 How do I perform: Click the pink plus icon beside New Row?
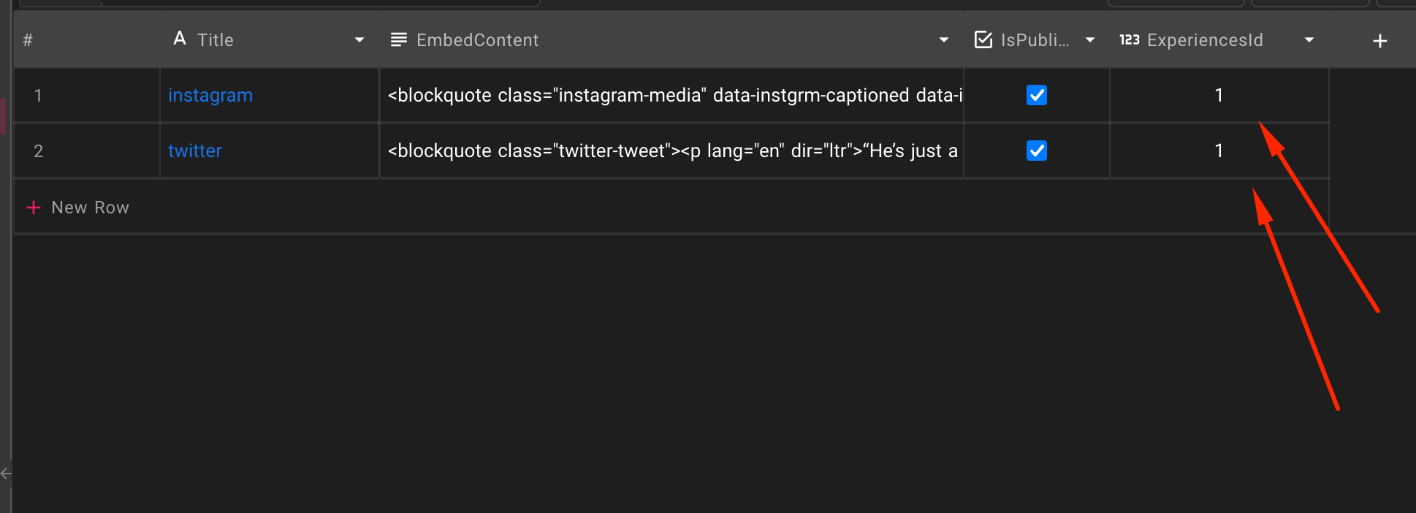pos(34,207)
